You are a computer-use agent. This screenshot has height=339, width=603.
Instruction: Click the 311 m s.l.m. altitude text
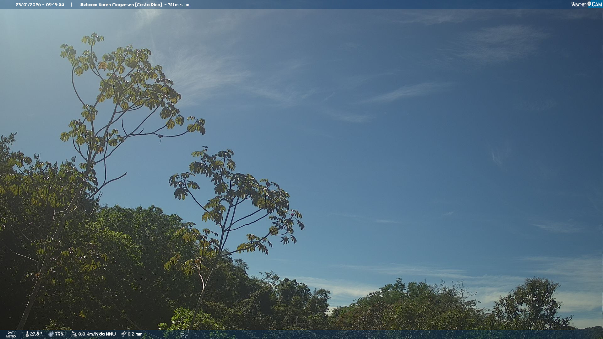179,5
